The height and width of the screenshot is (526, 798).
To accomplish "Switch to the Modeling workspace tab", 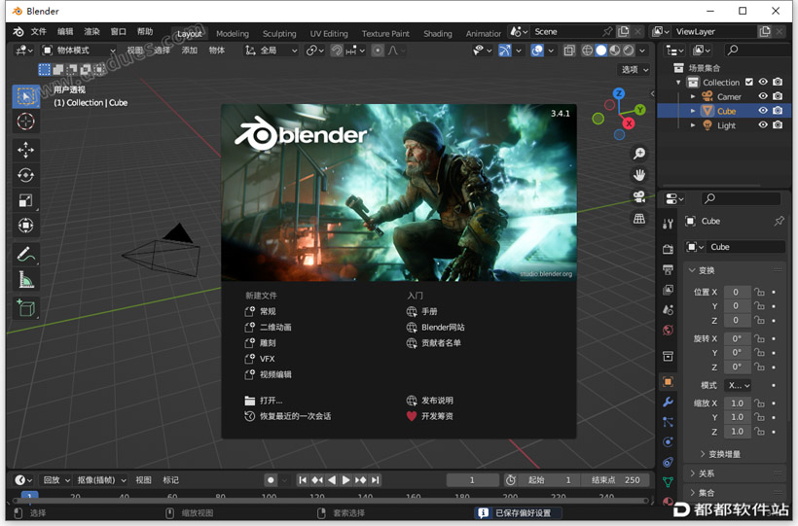I will [232, 34].
